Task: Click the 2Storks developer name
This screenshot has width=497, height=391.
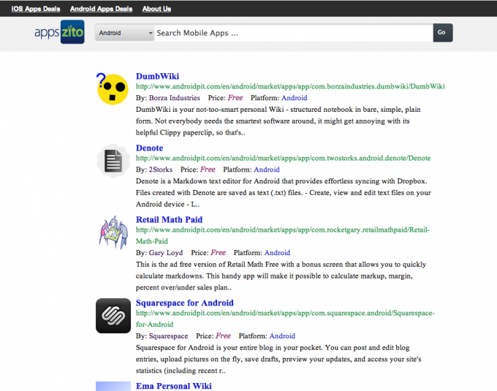Action: (161, 170)
